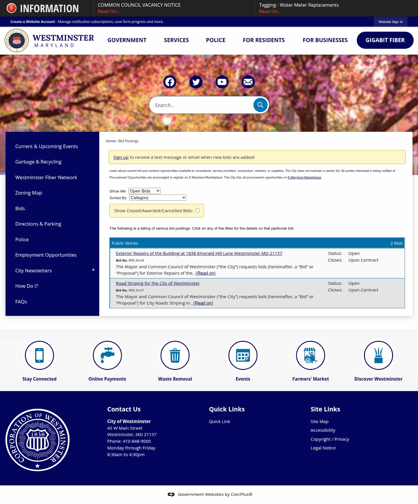This screenshot has height=504, width=418.
Task: Open the Online Payments faucet icon
Action: [x=107, y=355]
